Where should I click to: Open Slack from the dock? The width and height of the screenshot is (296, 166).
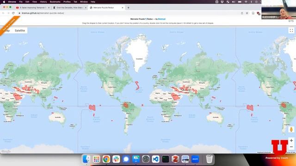click(x=116, y=159)
